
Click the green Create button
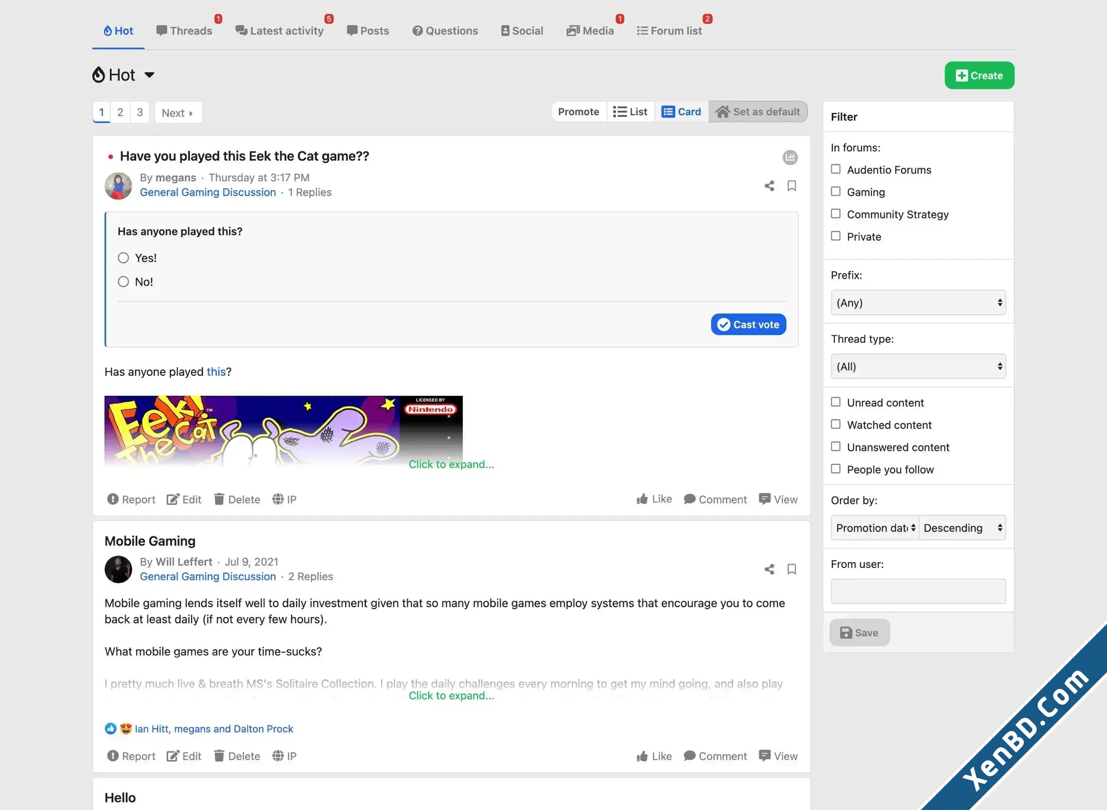pos(979,76)
